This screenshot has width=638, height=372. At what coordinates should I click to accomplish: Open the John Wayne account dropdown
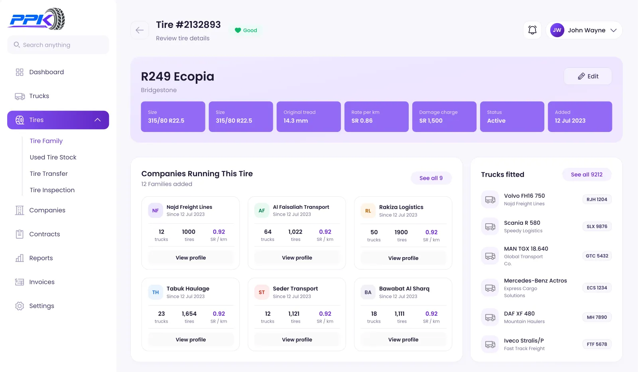[584, 30]
